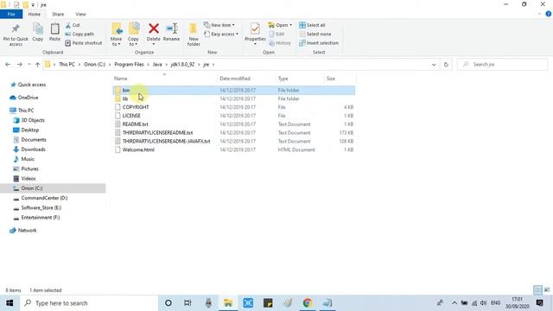Expand the Easy access dropdown
Screen dimensions: 553x311
221,35
